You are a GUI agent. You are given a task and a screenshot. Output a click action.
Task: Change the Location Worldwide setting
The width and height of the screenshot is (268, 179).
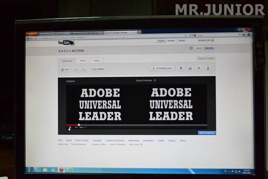tap(117, 144)
